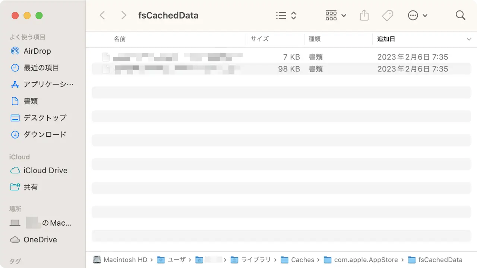The height and width of the screenshot is (268, 477).
Task: Go to Caches in the path bar
Action: click(x=302, y=260)
